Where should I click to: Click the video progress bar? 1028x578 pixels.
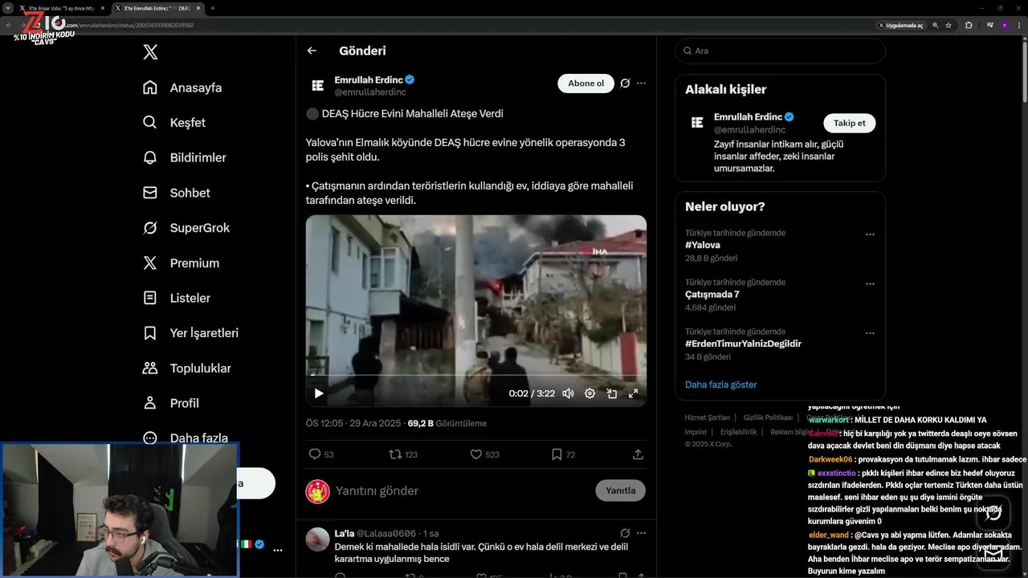(475, 375)
